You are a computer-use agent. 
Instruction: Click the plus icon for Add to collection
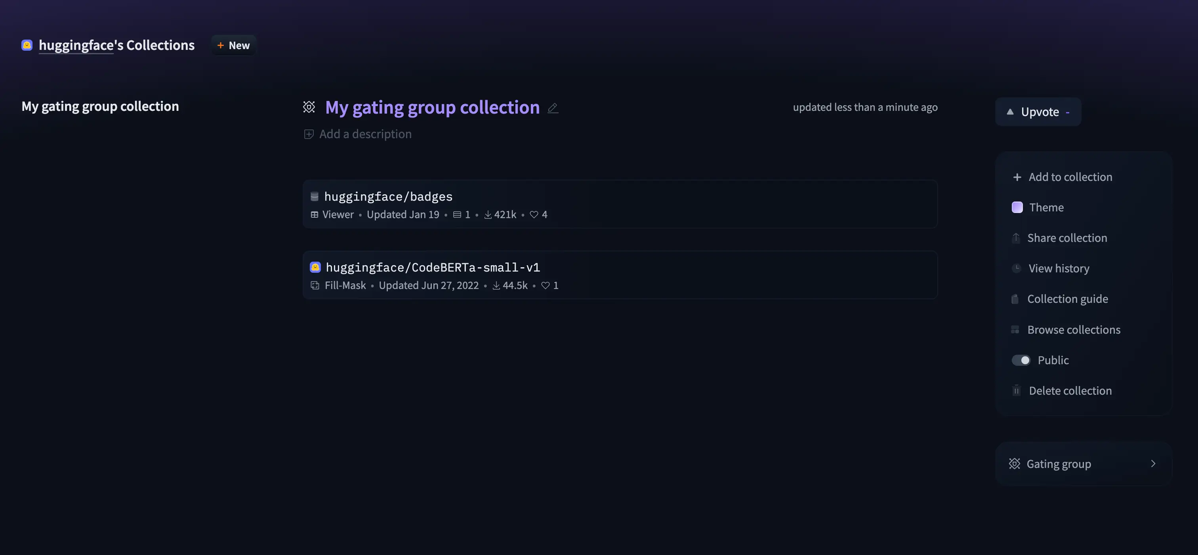coord(1017,177)
